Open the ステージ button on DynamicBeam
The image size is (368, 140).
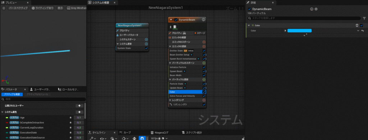(x=200, y=33)
